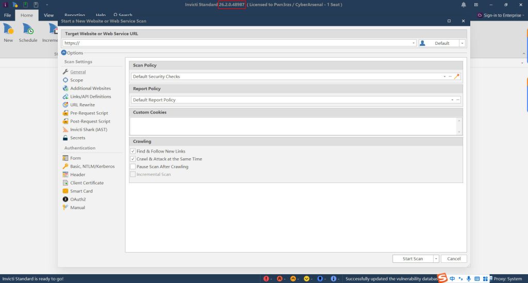Open URL Rewrite settings

pyautogui.click(x=82, y=105)
